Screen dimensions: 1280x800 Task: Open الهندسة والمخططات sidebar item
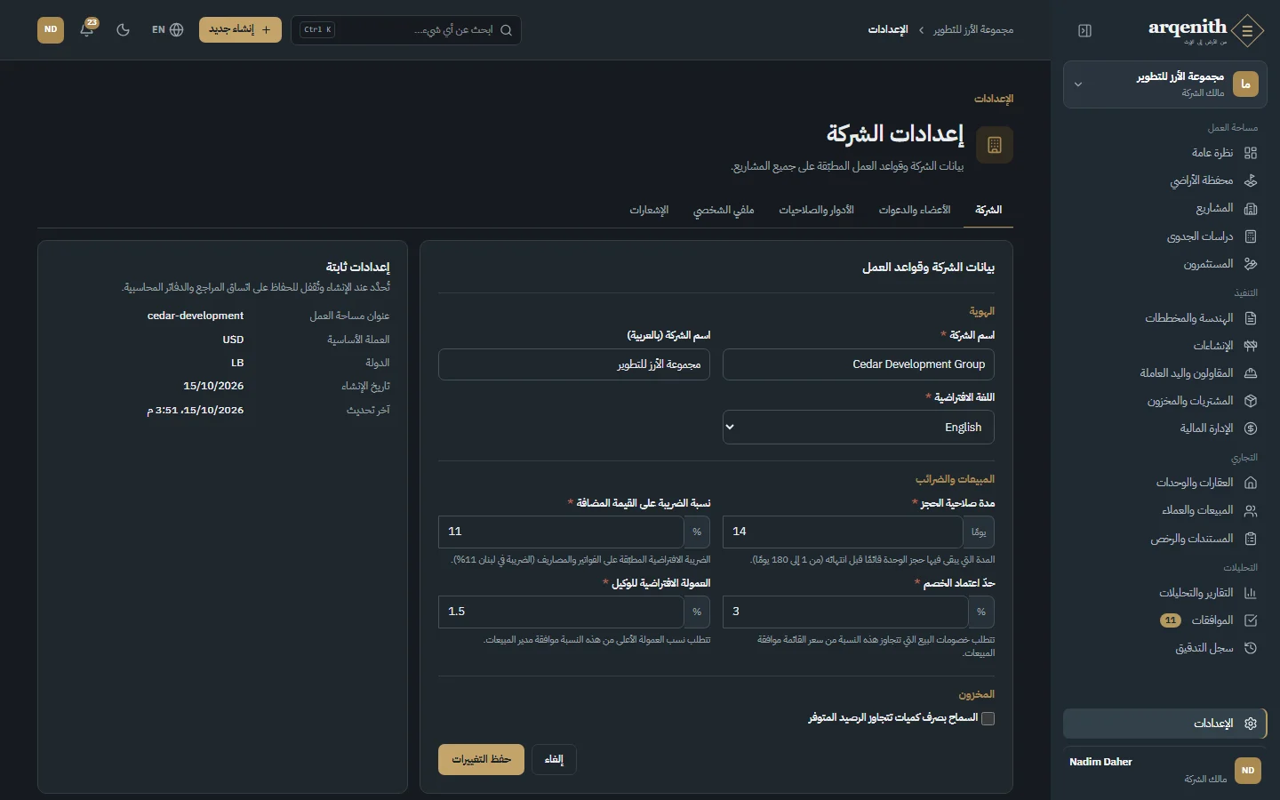click(x=1164, y=318)
